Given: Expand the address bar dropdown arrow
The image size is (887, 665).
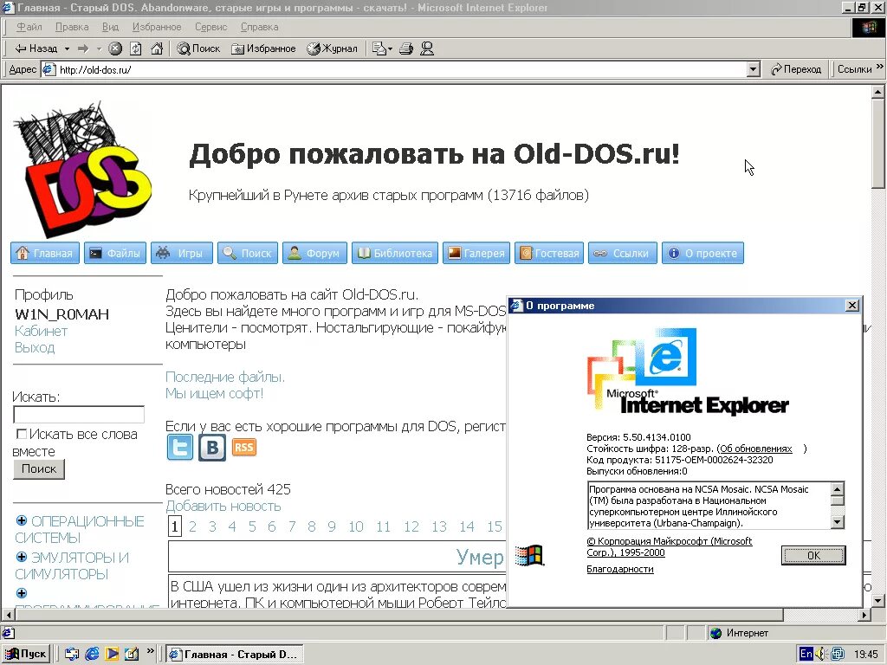Looking at the screenshot, I should 753,69.
